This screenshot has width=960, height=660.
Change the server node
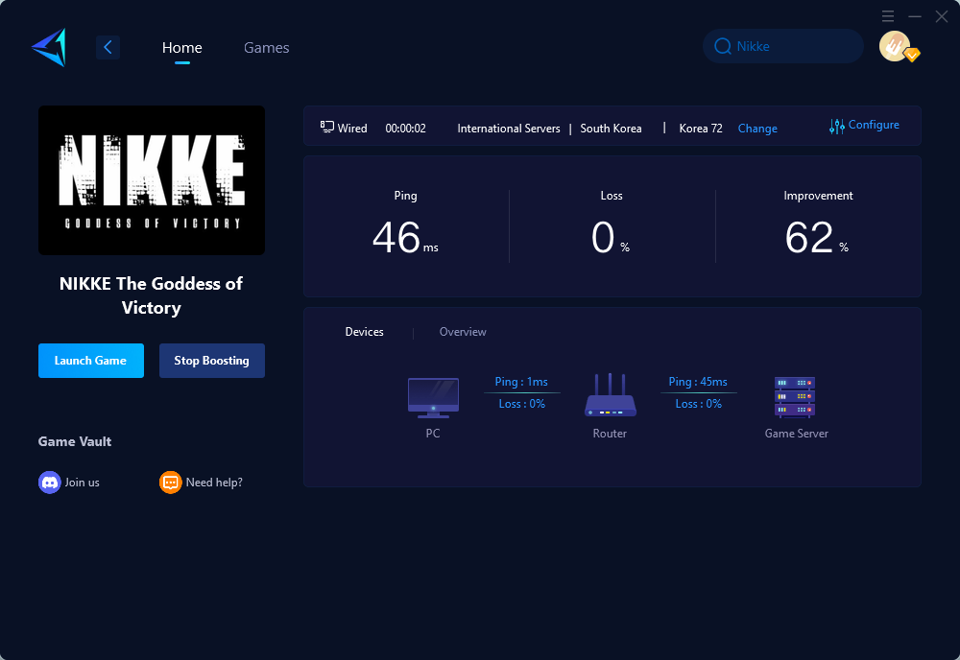757,129
